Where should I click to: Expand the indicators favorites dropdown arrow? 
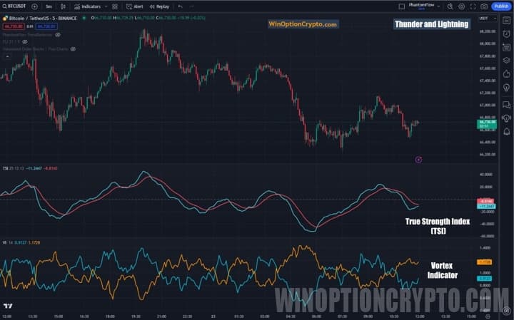click(105, 6)
